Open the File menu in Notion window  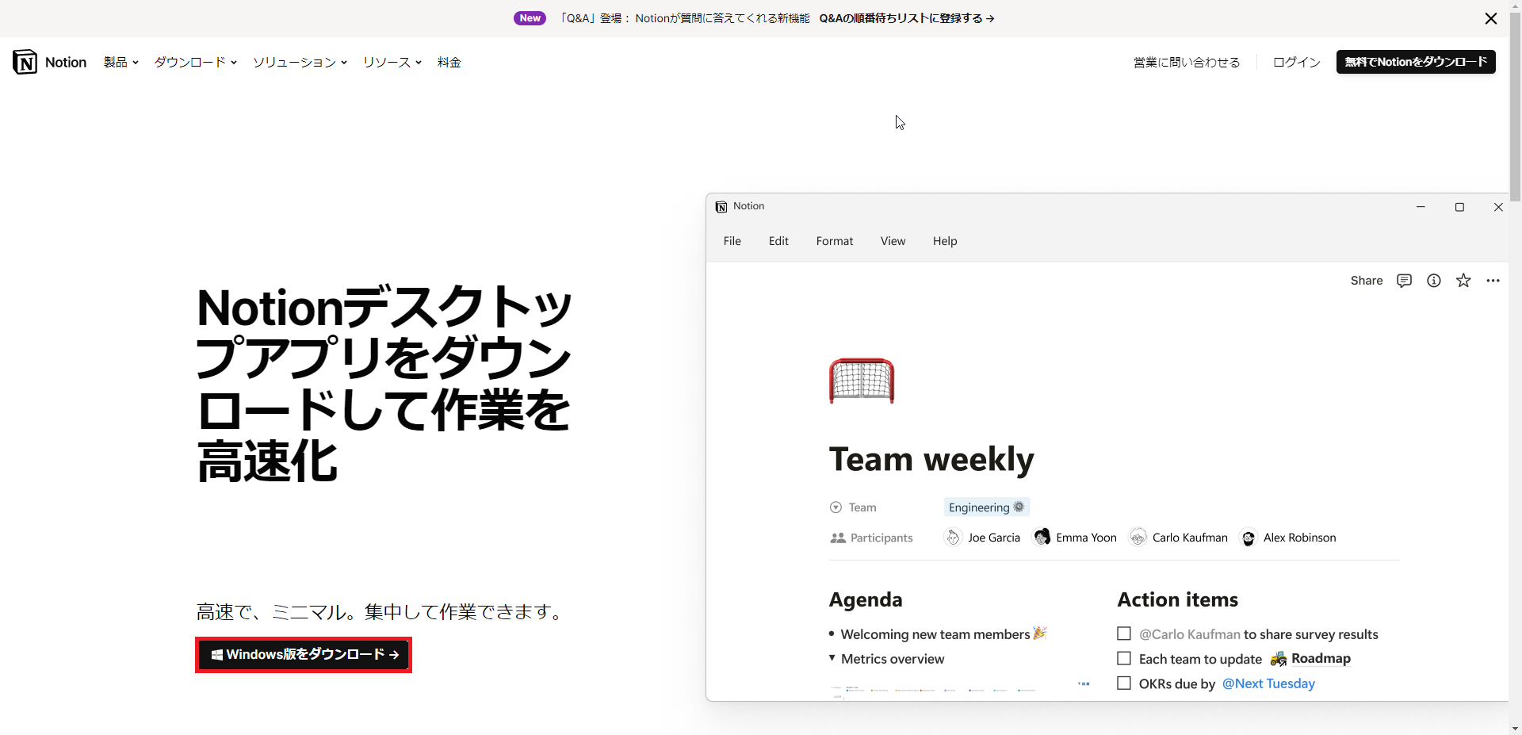(732, 241)
